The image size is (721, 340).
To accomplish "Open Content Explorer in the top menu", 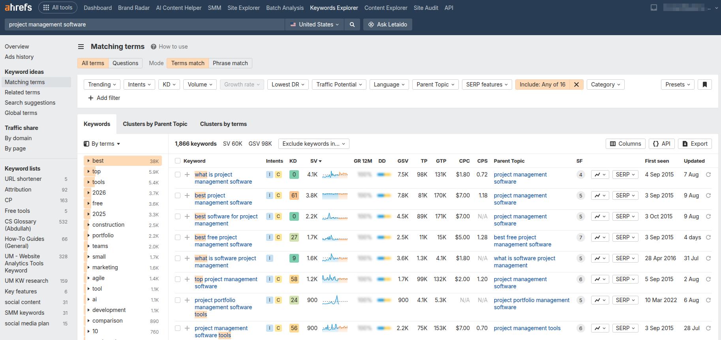I will (386, 8).
